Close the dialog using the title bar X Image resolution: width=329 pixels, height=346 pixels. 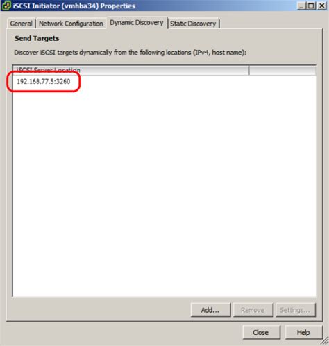(x=322, y=6)
